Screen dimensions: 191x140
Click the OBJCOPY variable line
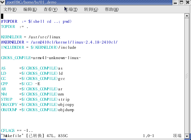(x=38, y=105)
